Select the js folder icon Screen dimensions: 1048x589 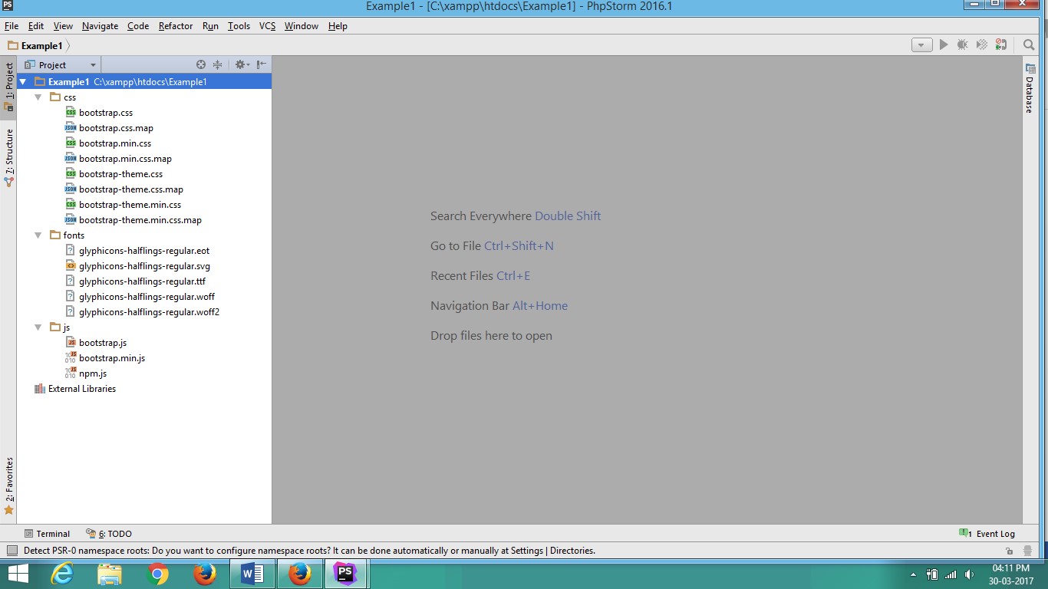54,327
